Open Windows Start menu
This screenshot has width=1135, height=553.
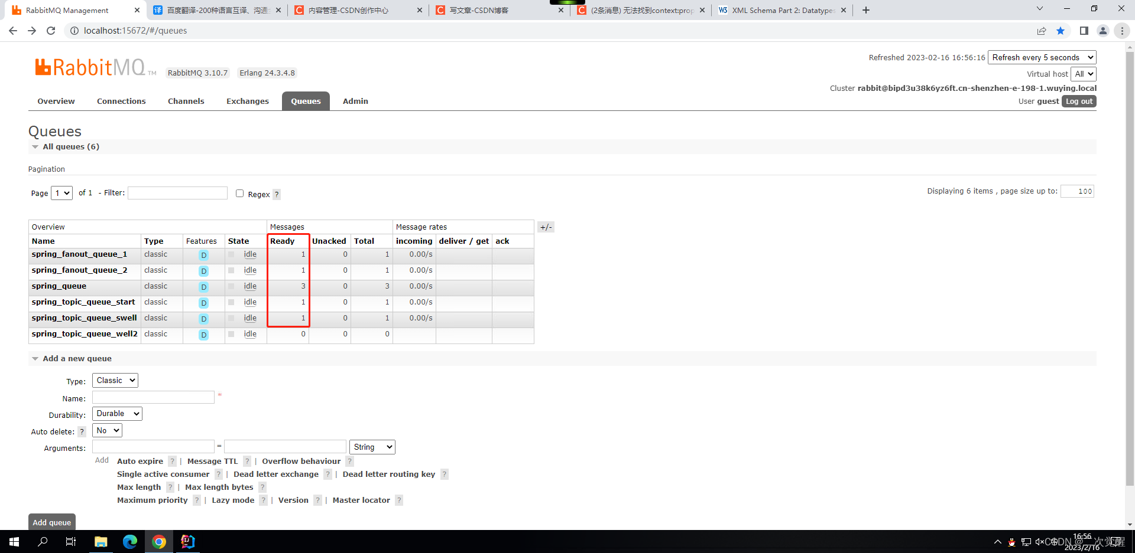(14, 541)
